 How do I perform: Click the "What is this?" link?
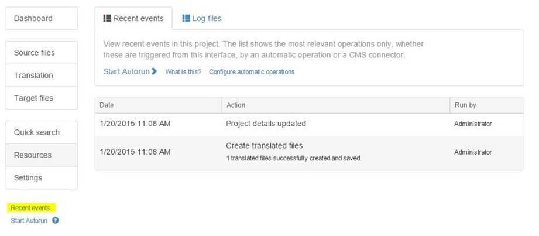click(183, 72)
